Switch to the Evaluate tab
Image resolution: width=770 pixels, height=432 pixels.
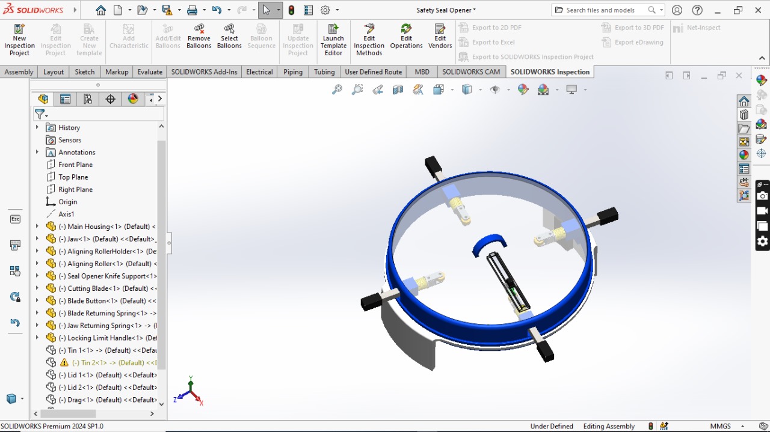[150, 72]
